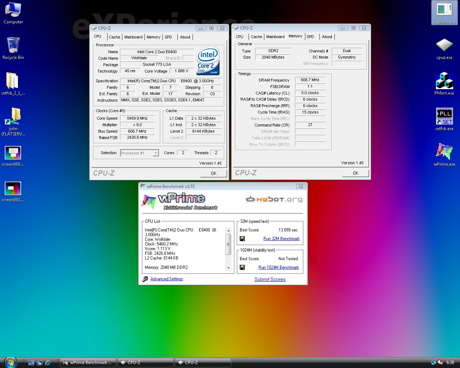Open the Mainboard tab in left CPU-Z
The height and width of the screenshot is (368, 460).
[133, 37]
